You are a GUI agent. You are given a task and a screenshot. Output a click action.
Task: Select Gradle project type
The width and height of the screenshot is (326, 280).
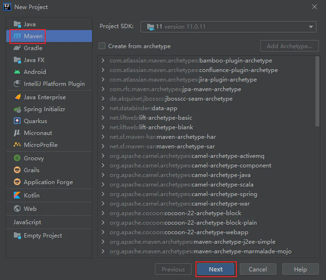tap(49, 48)
